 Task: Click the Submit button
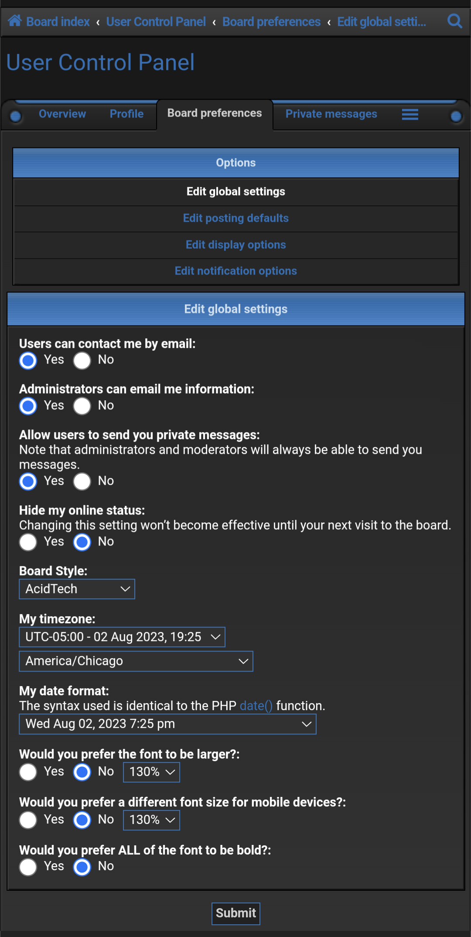(x=236, y=913)
